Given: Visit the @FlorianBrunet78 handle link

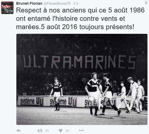Looking at the screenshot, I should (x=57, y=4).
